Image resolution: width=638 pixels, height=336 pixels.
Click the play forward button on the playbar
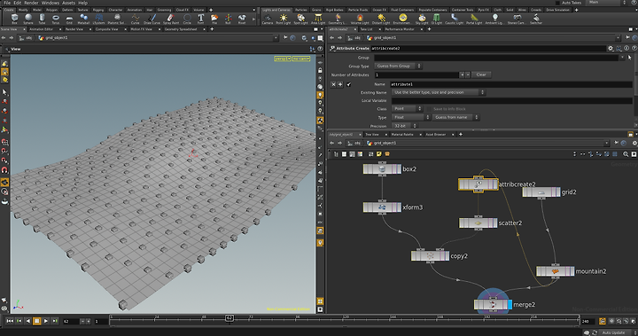click(x=45, y=321)
